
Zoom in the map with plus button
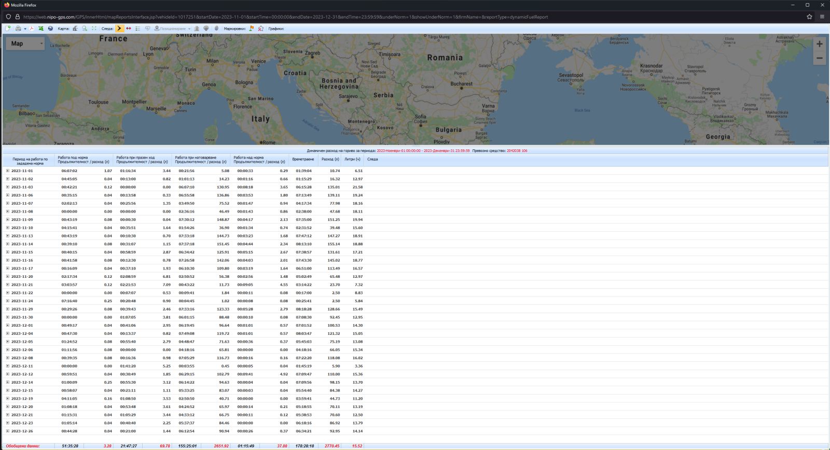click(819, 44)
